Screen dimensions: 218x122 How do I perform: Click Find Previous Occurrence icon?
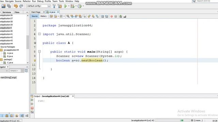[72, 16]
